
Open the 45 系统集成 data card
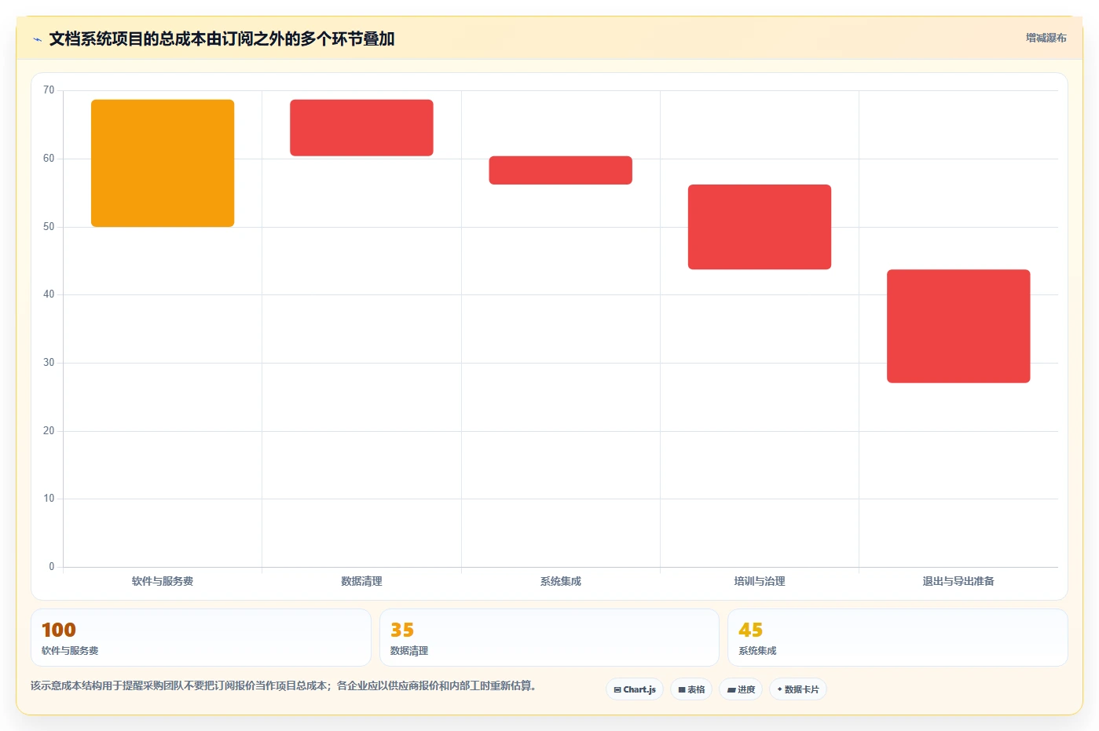[x=898, y=638]
